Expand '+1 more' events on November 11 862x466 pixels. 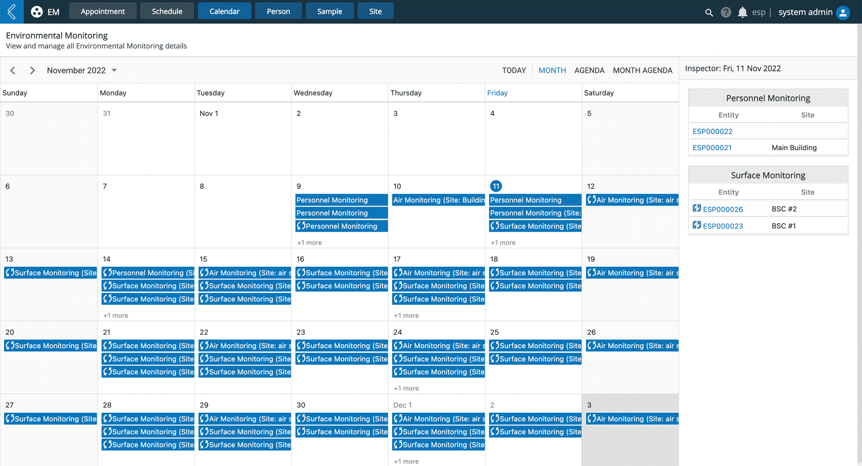point(503,242)
